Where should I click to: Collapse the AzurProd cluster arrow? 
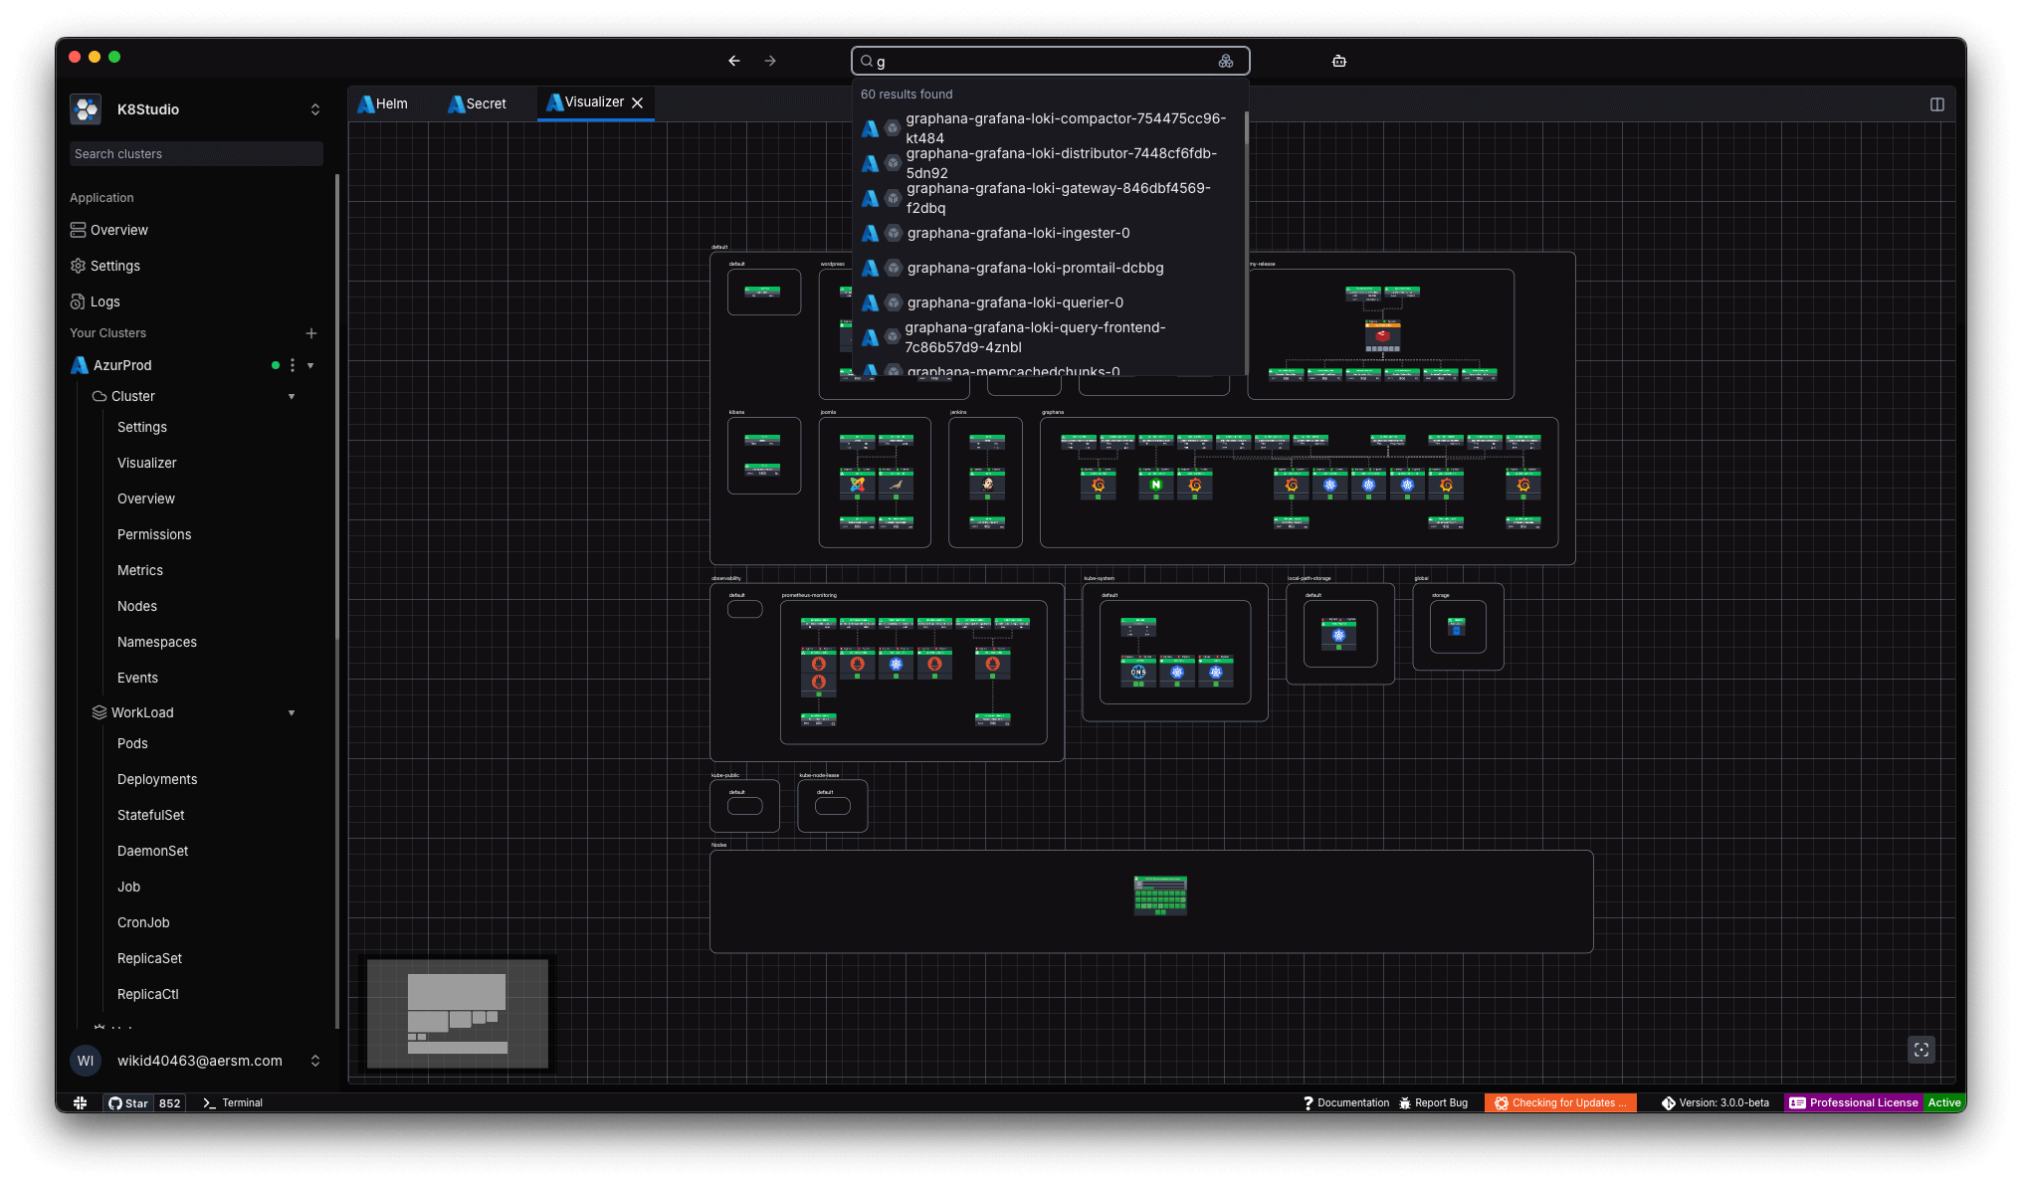click(310, 365)
